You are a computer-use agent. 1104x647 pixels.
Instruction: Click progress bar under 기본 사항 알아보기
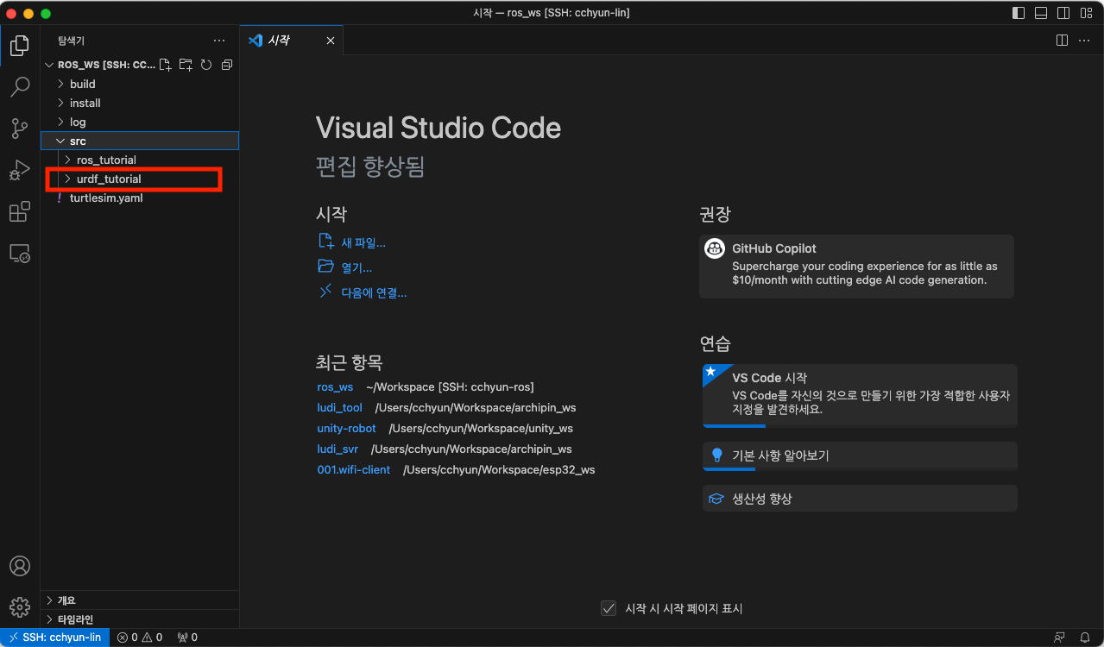[x=860, y=468]
